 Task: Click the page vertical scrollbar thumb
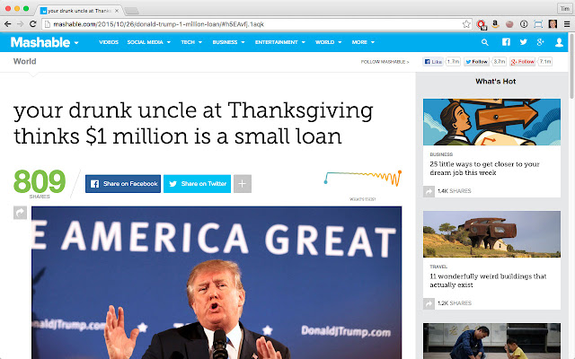571,66
